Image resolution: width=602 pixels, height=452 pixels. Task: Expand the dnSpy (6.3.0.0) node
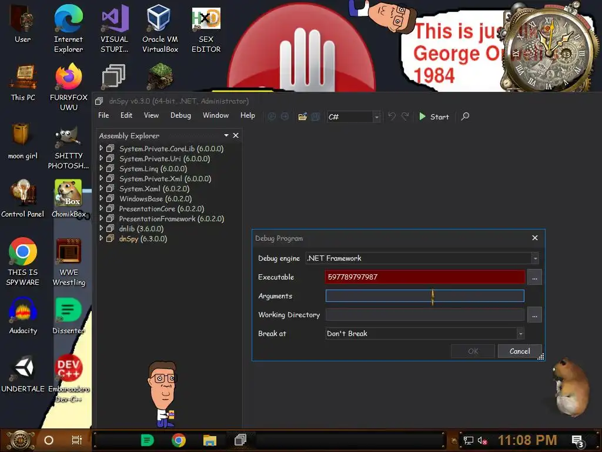click(x=101, y=238)
